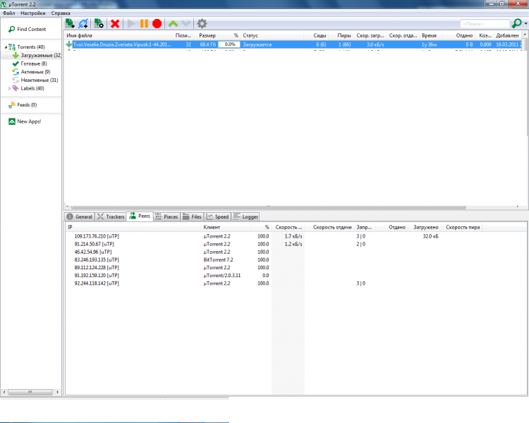Click the Move Down Queue arrow
This screenshot has height=423, width=529.
coord(186,23)
